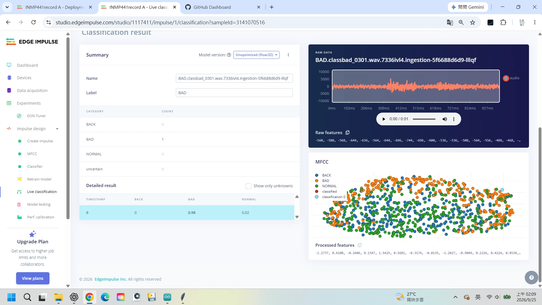
Task: Click the View plans button
Action: (33, 278)
